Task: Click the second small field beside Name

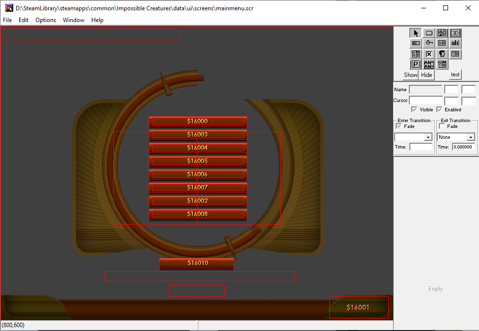Action: (468, 89)
